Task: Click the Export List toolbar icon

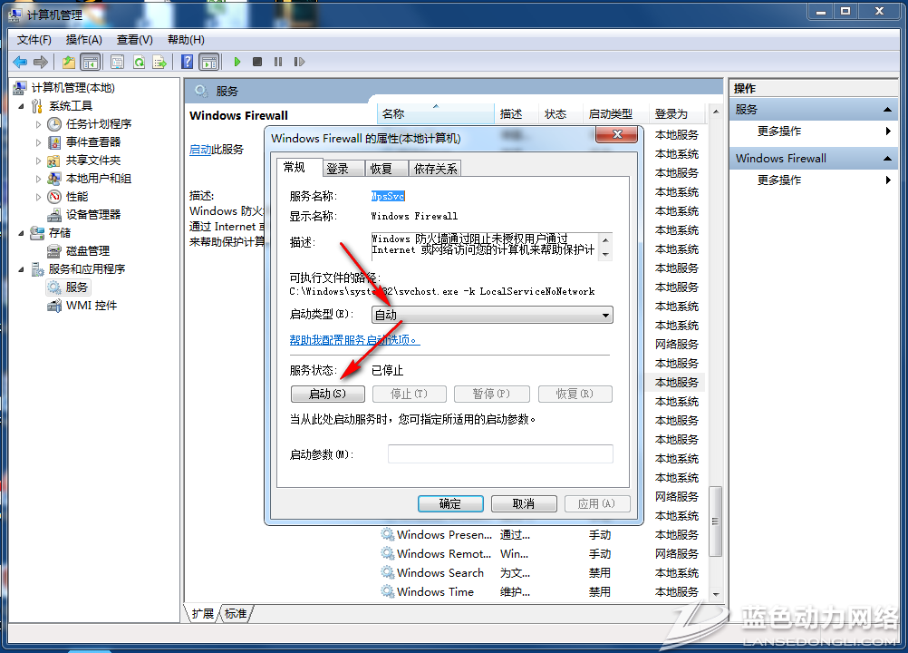Action: [x=159, y=62]
